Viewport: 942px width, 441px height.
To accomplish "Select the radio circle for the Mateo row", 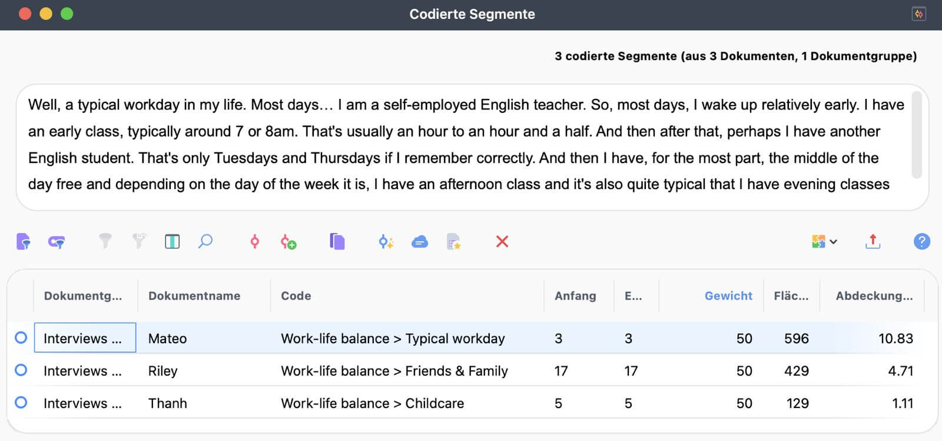I will tap(21, 338).
